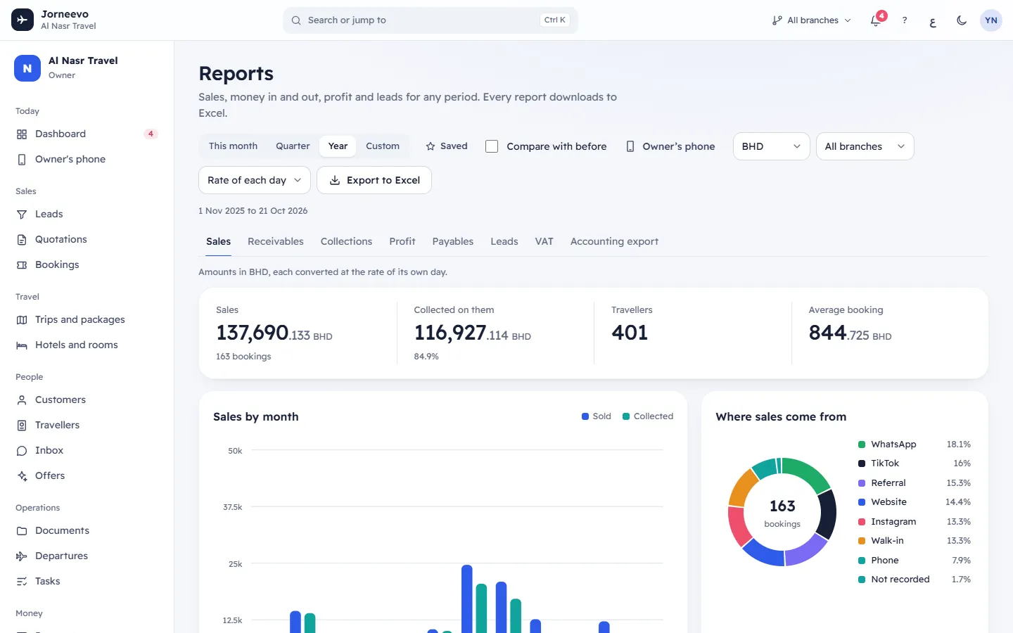This screenshot has height=633, width=1013.
Task: Click the help question mark icon
Action: coord(905,20)
